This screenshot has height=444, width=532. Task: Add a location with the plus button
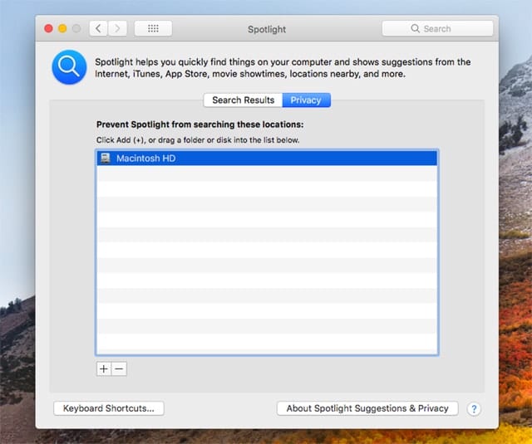pyautogui.click(x=104, y=369)
